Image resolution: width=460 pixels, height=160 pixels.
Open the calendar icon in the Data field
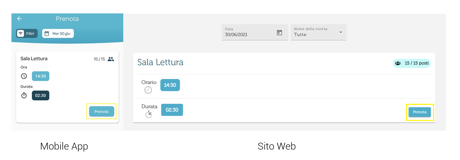279,33
